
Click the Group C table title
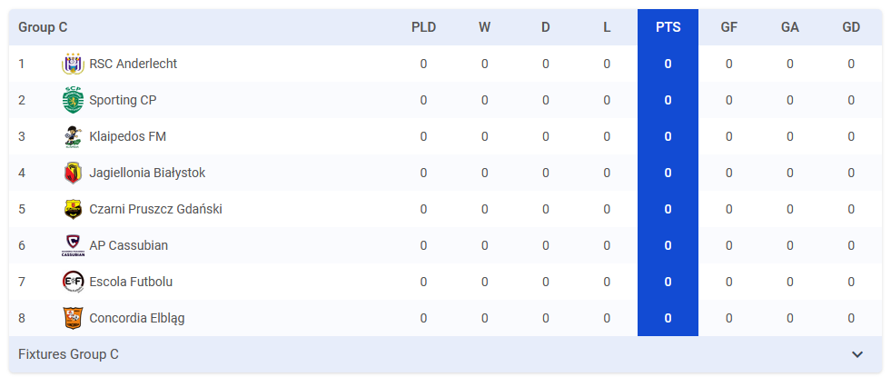click(43, 27)
